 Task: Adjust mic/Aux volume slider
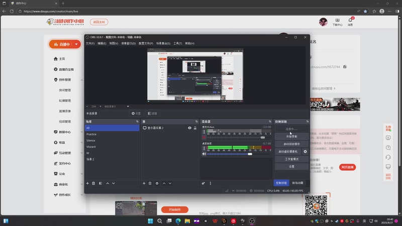(x=263, y=138)
